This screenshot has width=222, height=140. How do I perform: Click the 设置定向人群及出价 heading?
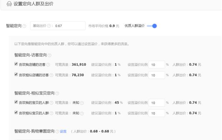tap(33, 4)
